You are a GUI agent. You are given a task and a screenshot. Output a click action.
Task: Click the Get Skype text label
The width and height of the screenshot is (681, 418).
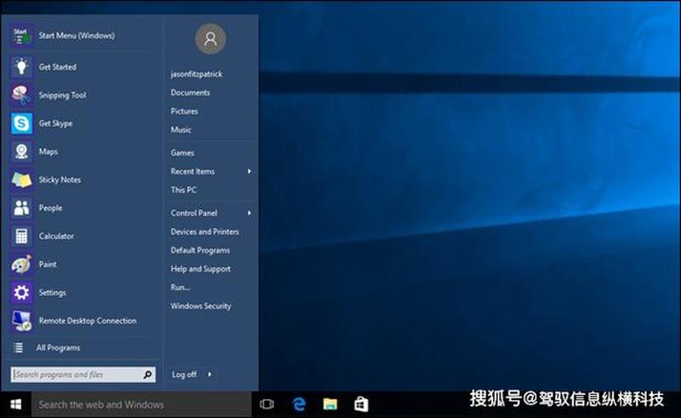(55, 123)
